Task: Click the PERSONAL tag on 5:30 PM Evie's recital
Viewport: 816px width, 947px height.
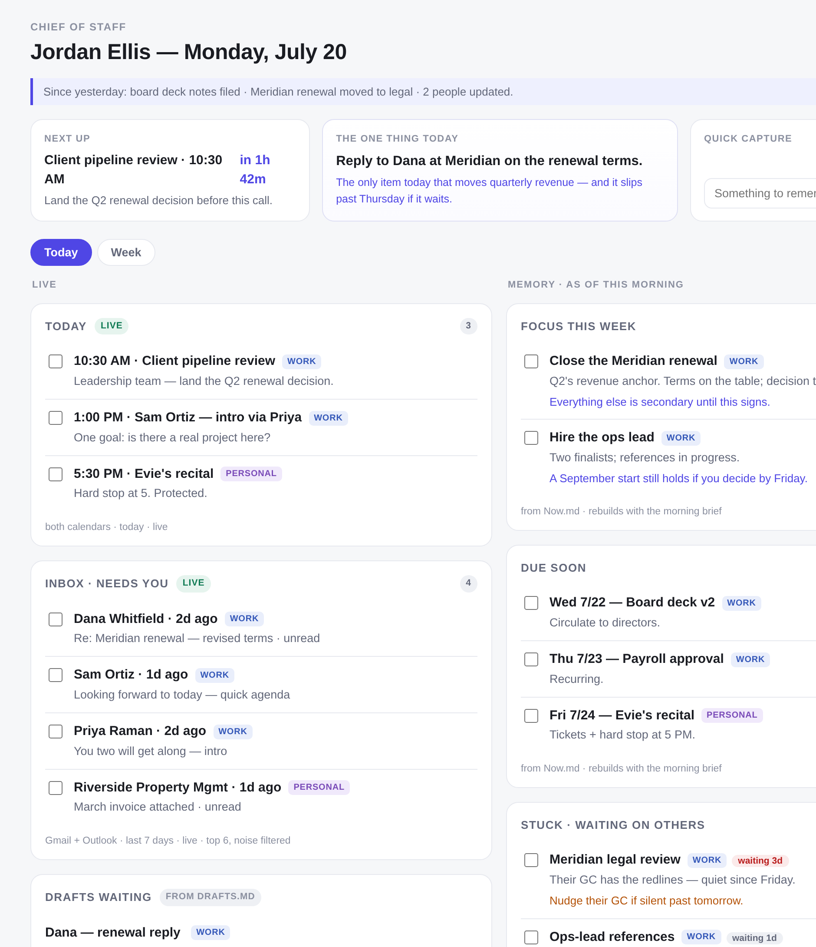Action: [251, 473]
